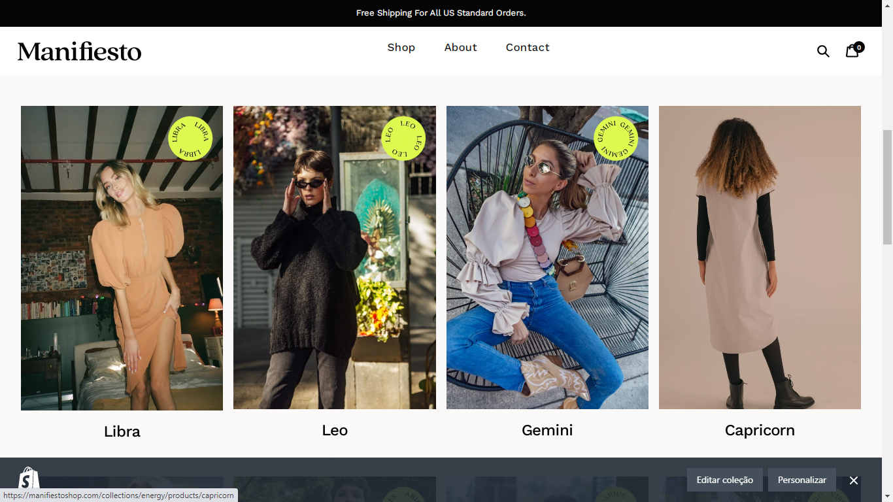Select the Leo product photo
This screenshot has width=893, height=502.
click(335, 258)
